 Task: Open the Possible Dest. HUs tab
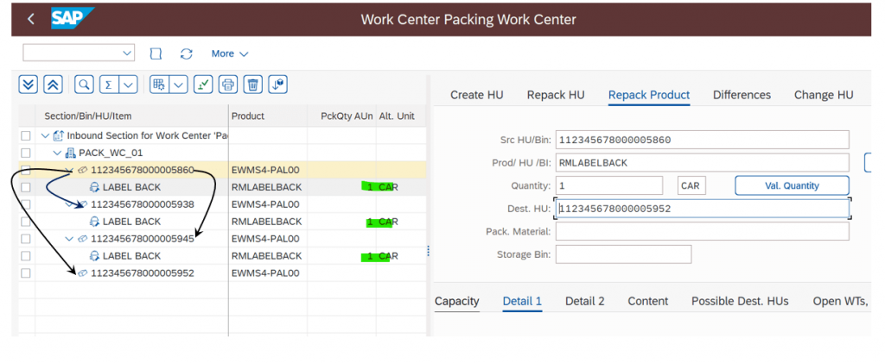[740, 301]
